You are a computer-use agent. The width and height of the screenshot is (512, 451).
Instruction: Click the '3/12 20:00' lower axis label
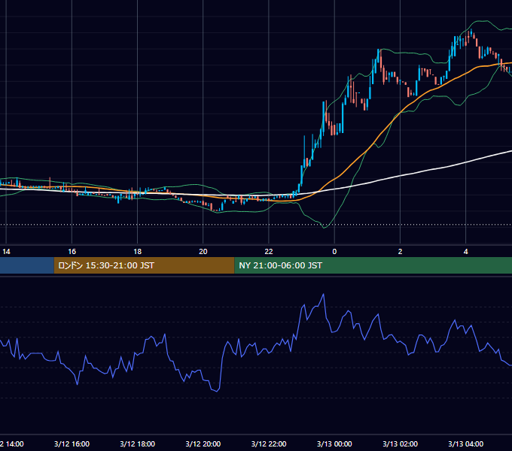point(203,443)
